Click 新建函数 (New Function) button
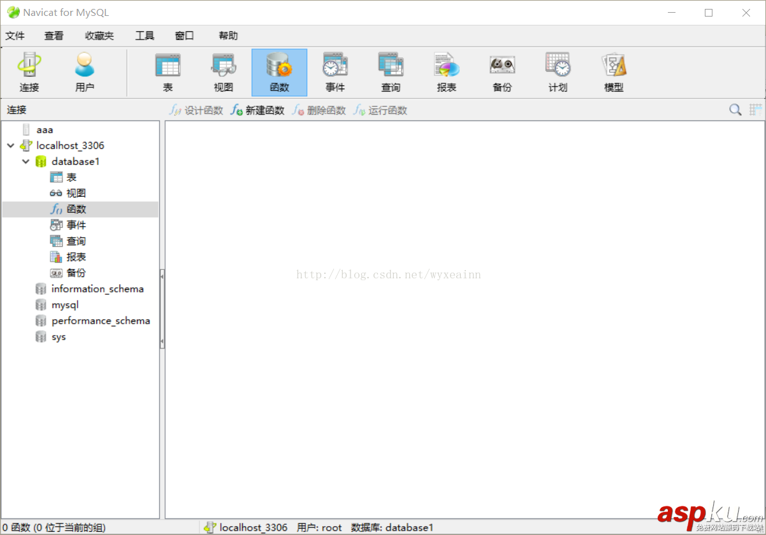The image size is (766, 535). (257, 110)
